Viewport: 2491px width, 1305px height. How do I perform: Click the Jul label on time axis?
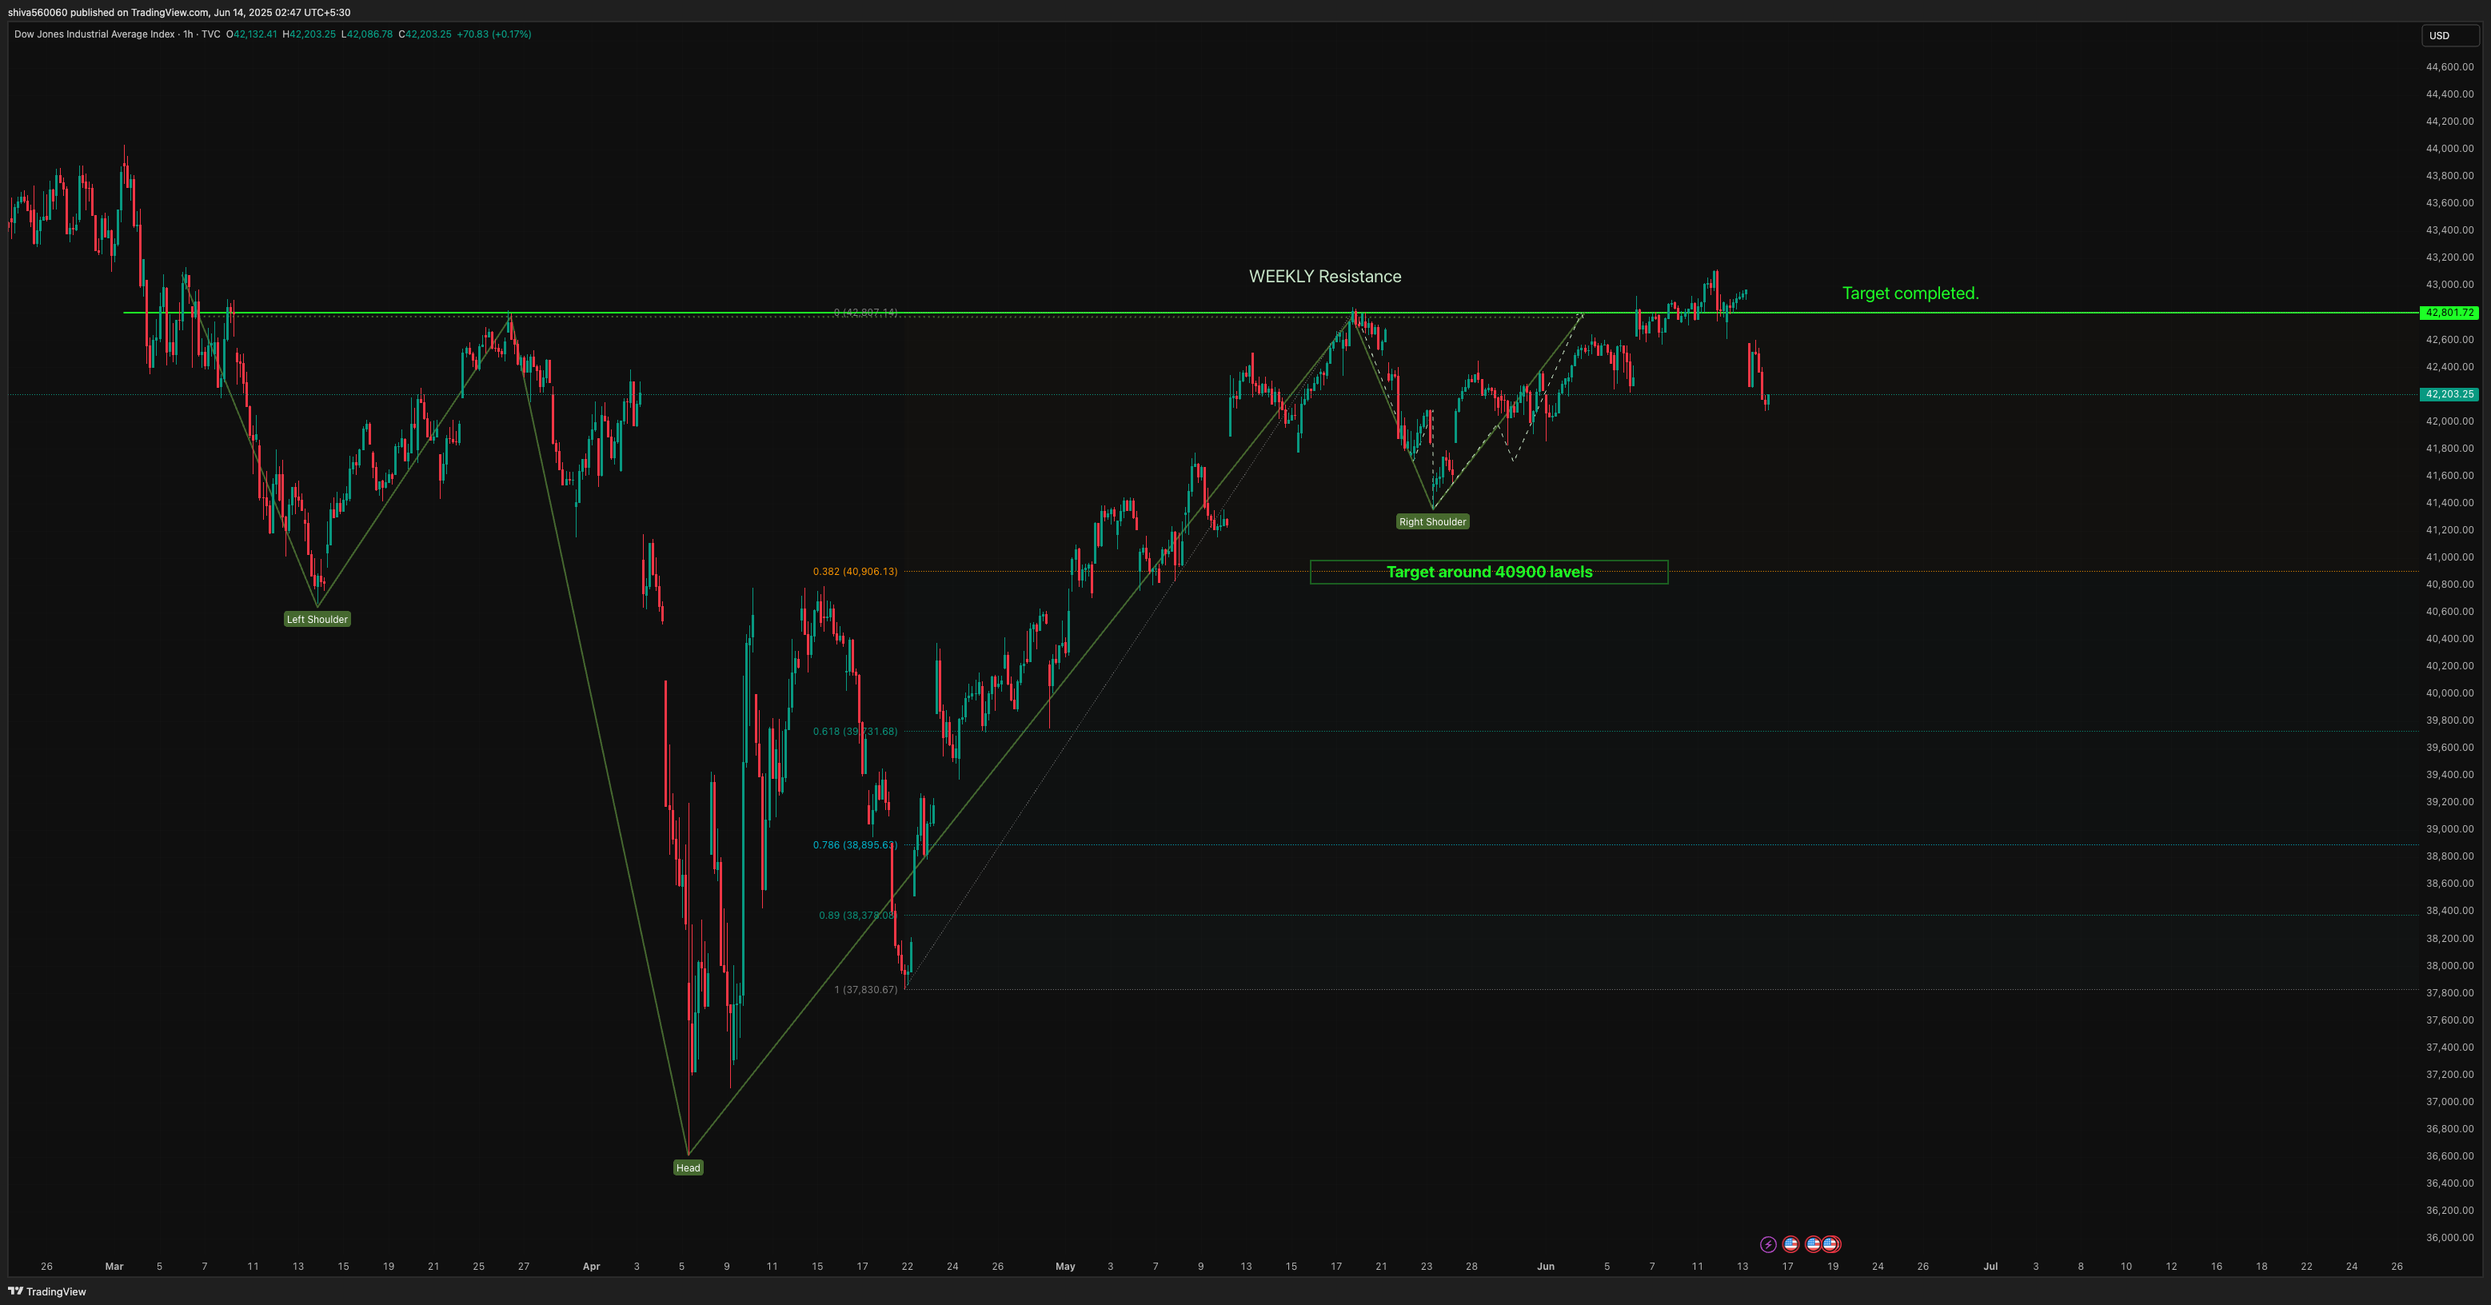coord(1990,1267)
